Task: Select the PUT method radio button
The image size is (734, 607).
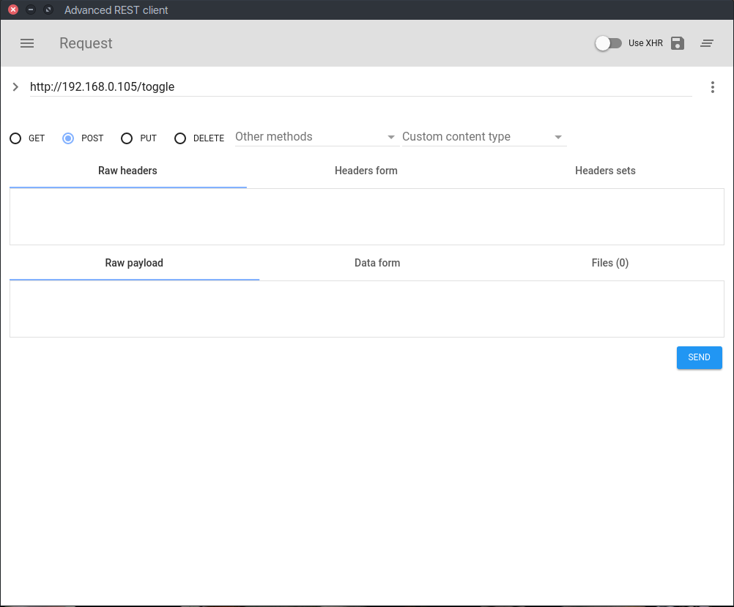Action: coord(127,138)
